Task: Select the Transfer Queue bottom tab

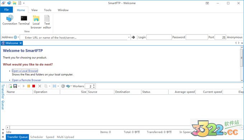Action: coord(17,137)
